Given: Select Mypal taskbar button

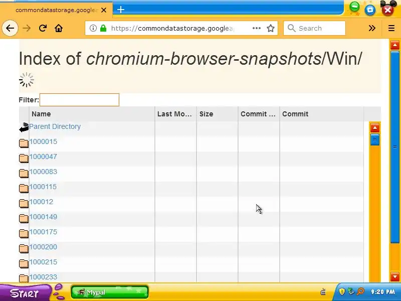Looking at the screenshot, I should 110,292.
